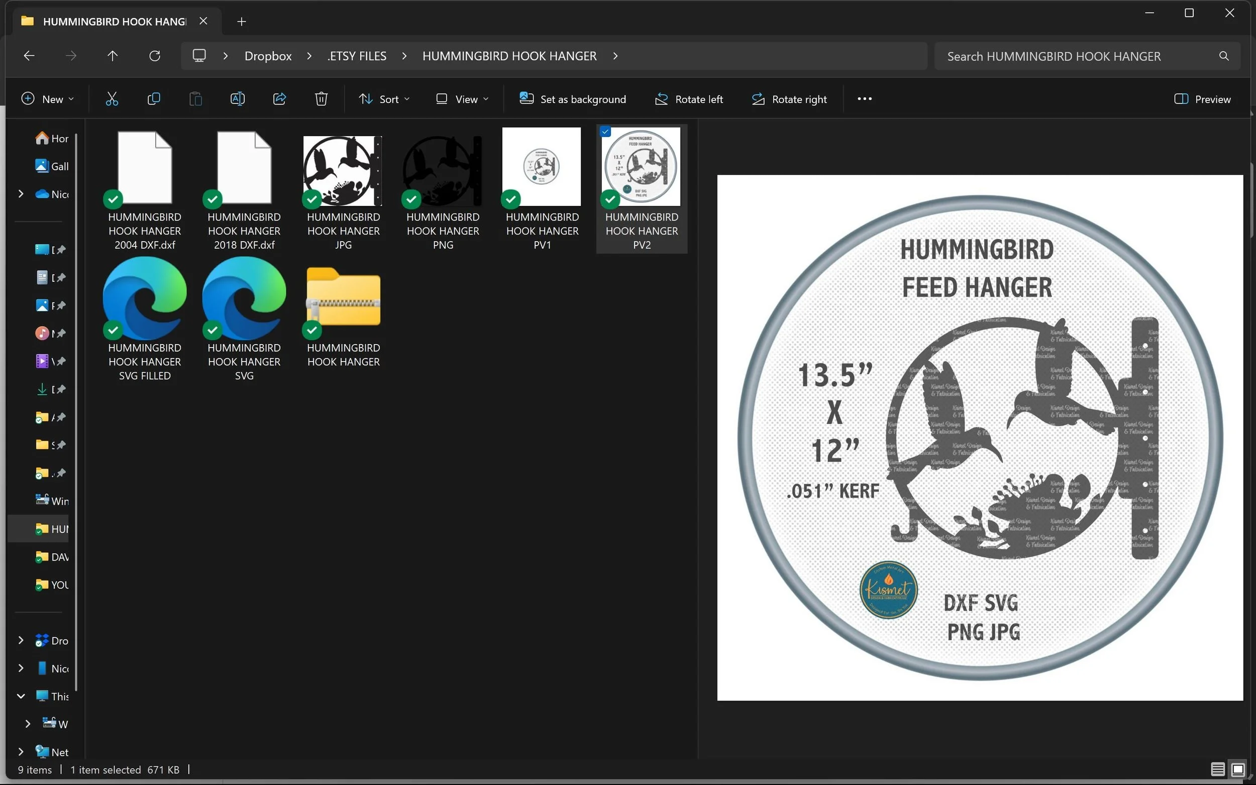
Task: Click Set as background button
Action: click(x=573, y=98)
